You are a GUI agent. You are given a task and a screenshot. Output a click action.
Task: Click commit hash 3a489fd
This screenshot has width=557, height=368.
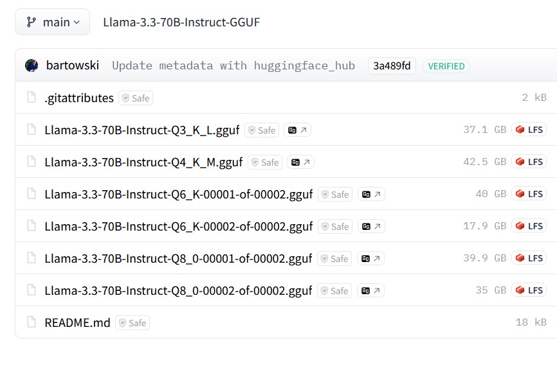(x=392, y=66)
